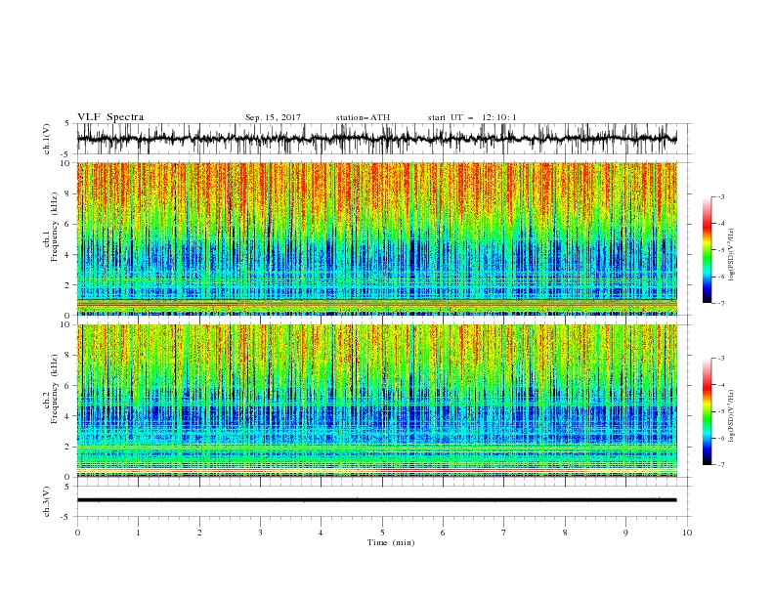Click the "station=ATH" header label
The height and width of the screenshot is (598, 774).
[363, 117]
